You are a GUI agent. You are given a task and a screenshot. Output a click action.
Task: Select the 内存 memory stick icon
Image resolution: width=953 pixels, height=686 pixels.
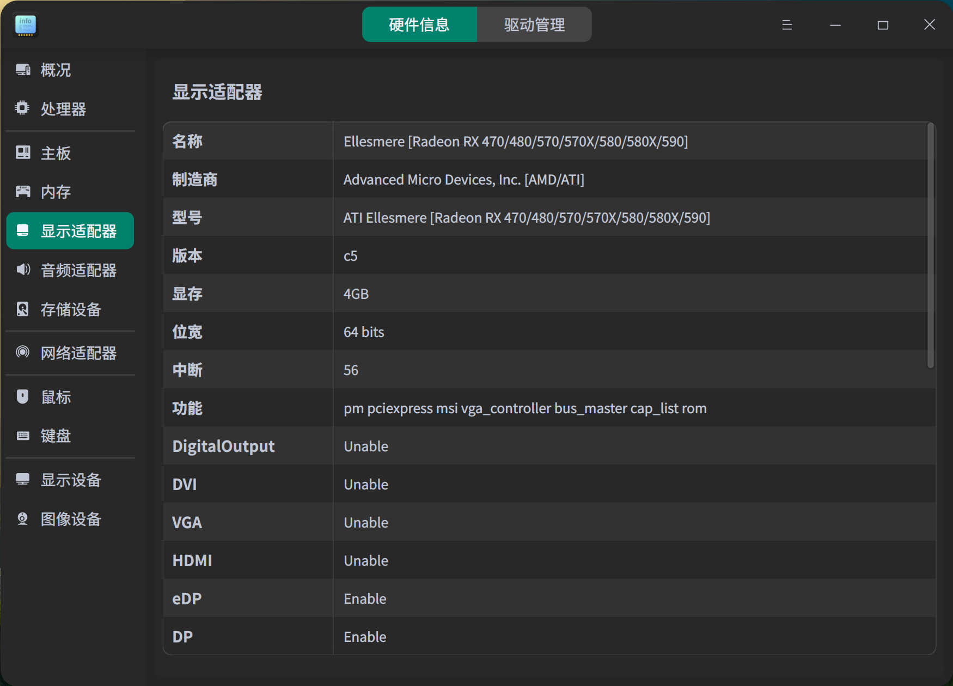click(22, 191)
